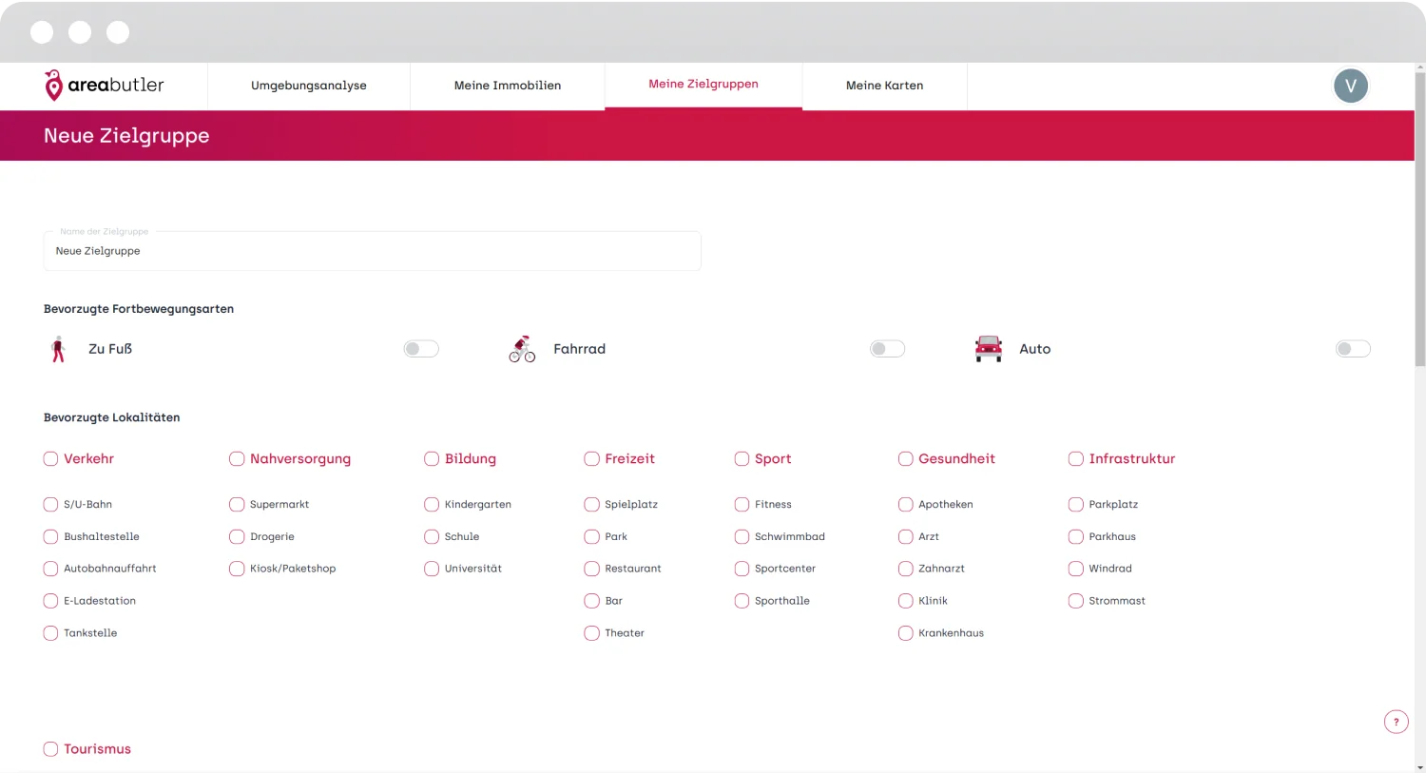Click the bicycle Fahrrad icon

pos(522,349)
